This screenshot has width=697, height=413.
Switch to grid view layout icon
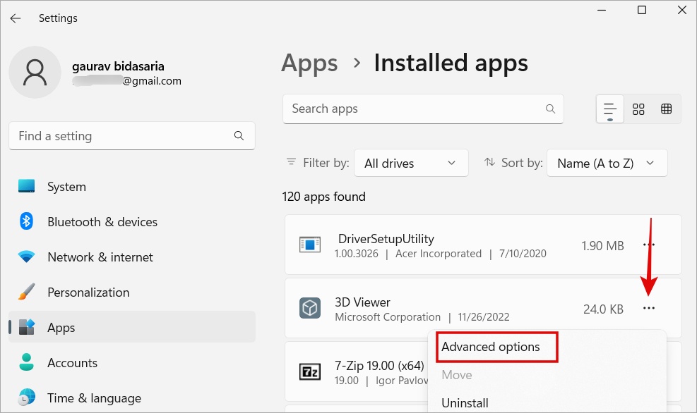point(638,109)
